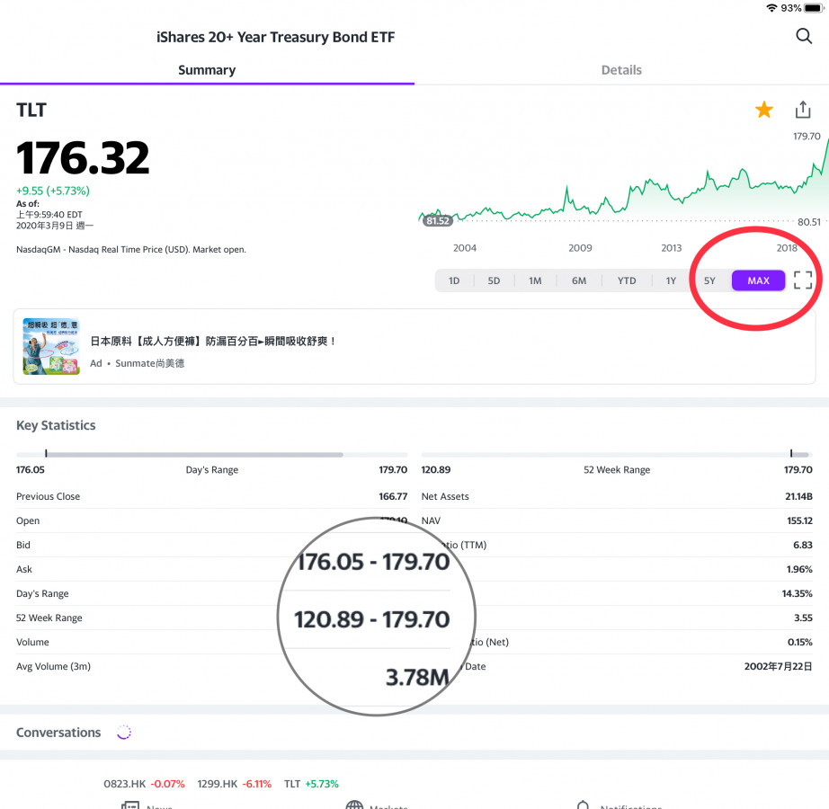Tap the Volume row label

pos(32,642)
